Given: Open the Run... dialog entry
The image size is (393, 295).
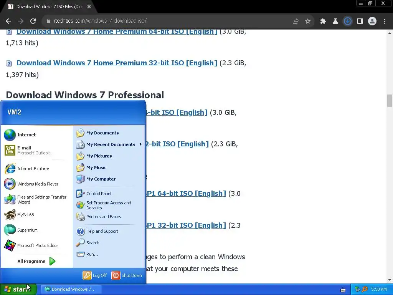Looking at the screenshot, I should pyautogui.click(x=109, y=254).
